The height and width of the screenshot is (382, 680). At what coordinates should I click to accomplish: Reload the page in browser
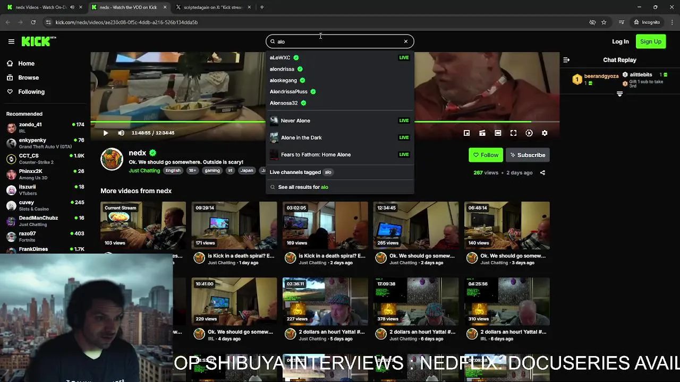[33, 22]
